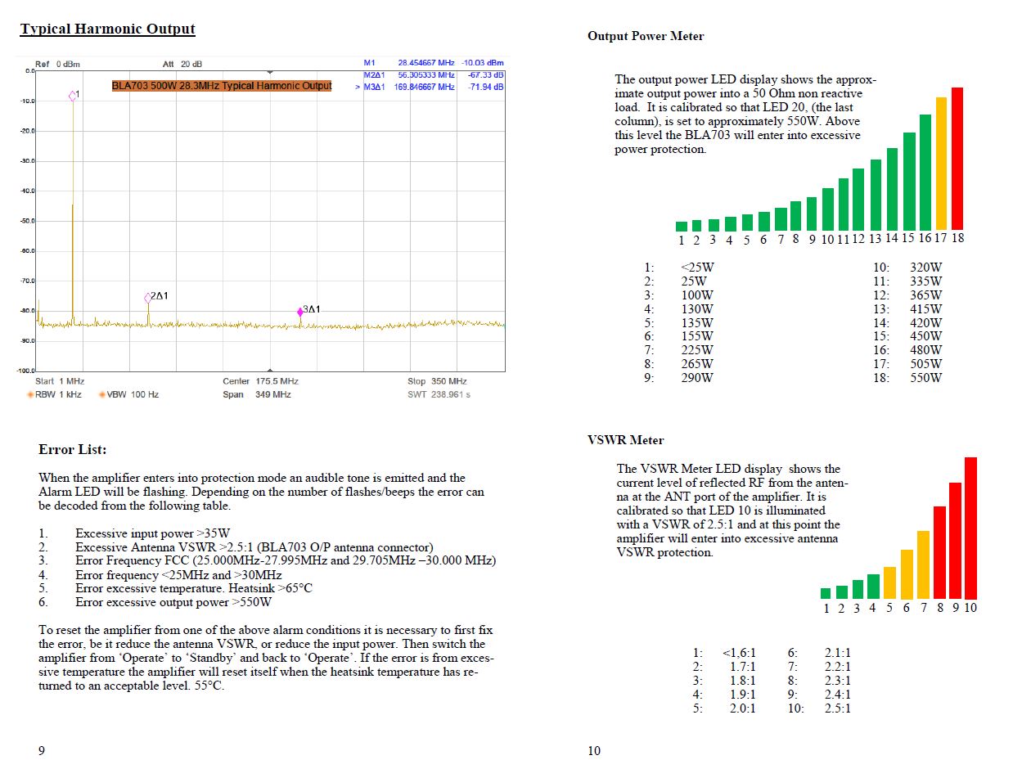Click the M3Δ1 169.846667 MHz readout row
This screenshot has height=769, width=1022.
(x=434, y=87)
